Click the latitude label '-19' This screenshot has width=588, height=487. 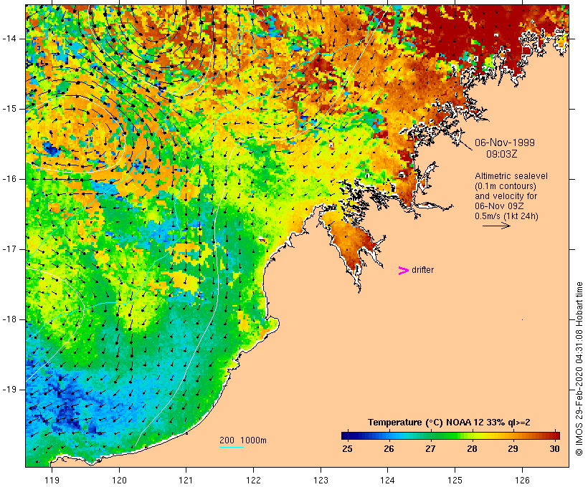(x=9, y=390)
